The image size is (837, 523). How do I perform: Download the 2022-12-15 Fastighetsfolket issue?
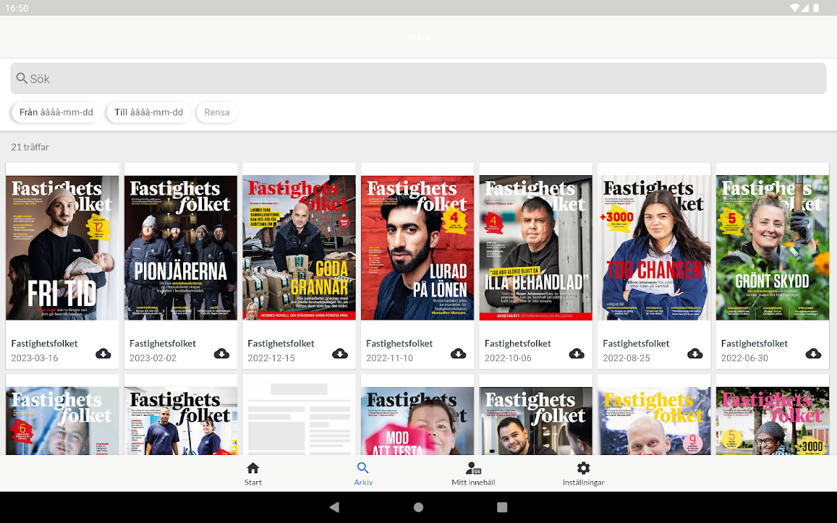340,354
